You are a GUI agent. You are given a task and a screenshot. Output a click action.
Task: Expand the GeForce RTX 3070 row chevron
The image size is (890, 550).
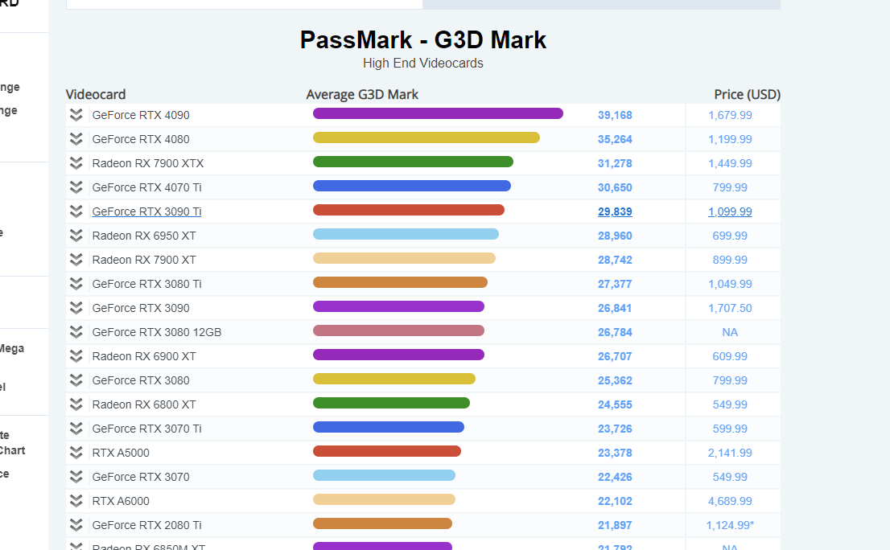[x=76, y=477]
